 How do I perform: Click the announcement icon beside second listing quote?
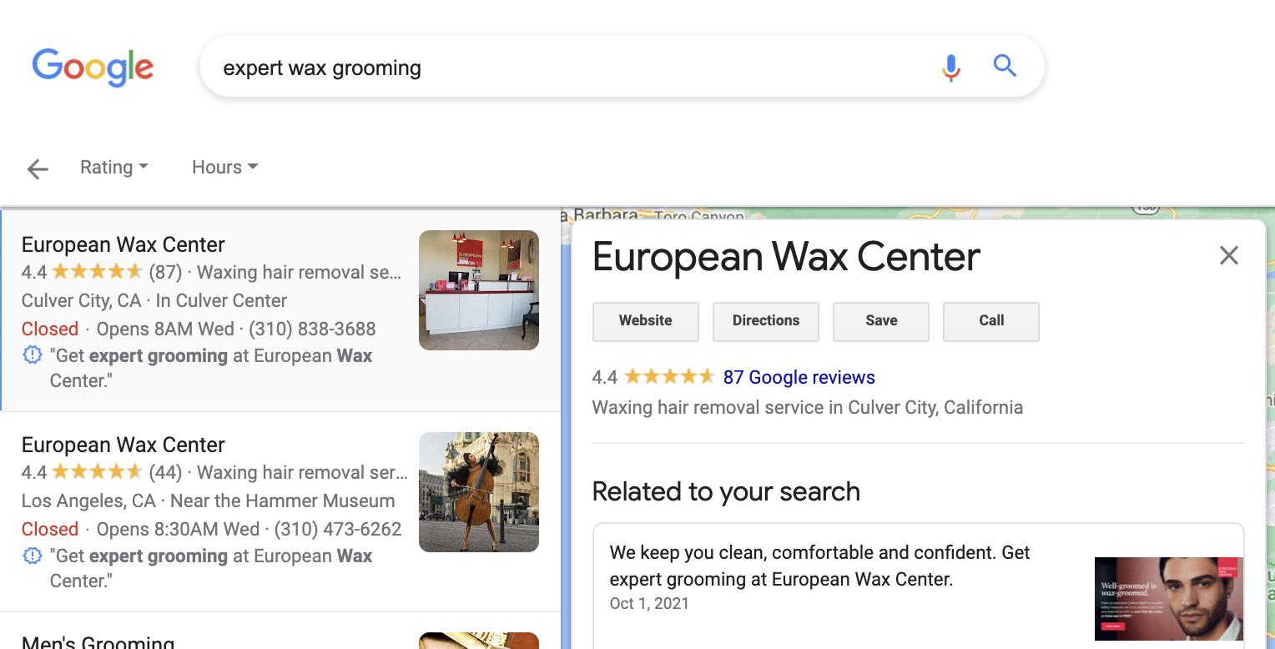click(32, 555)
